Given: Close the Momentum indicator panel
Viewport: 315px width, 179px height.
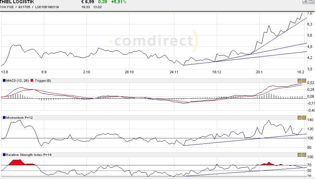Looking at the screenshot, I should pyautogui.click(x=304, y=117).
